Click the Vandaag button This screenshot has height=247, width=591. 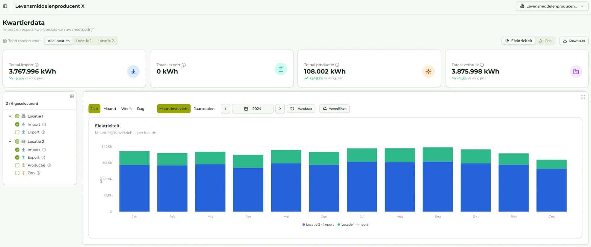(301, 109)
